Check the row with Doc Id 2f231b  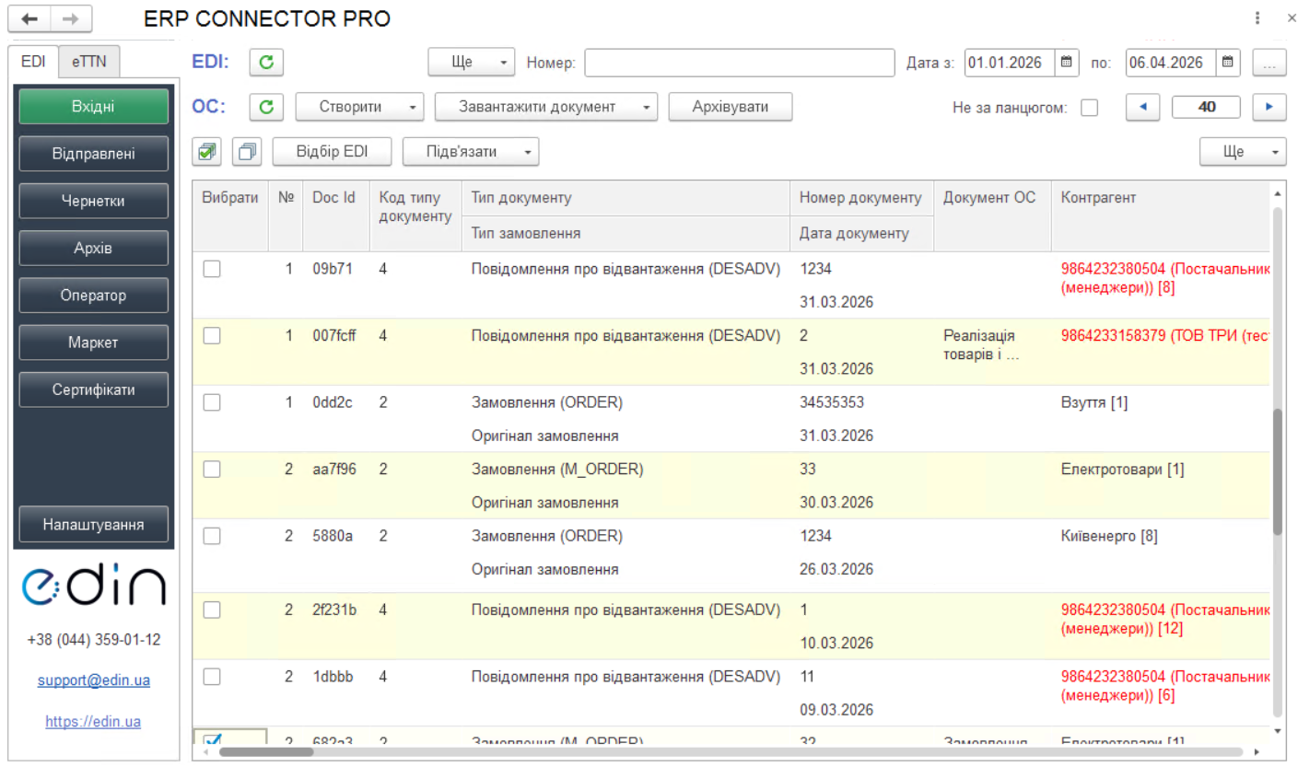click(212, 610)
